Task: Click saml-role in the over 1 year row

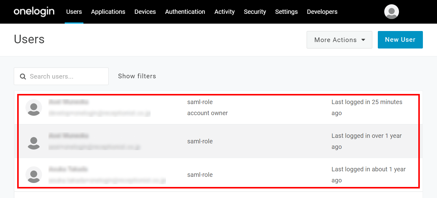Action: point(200,141)
